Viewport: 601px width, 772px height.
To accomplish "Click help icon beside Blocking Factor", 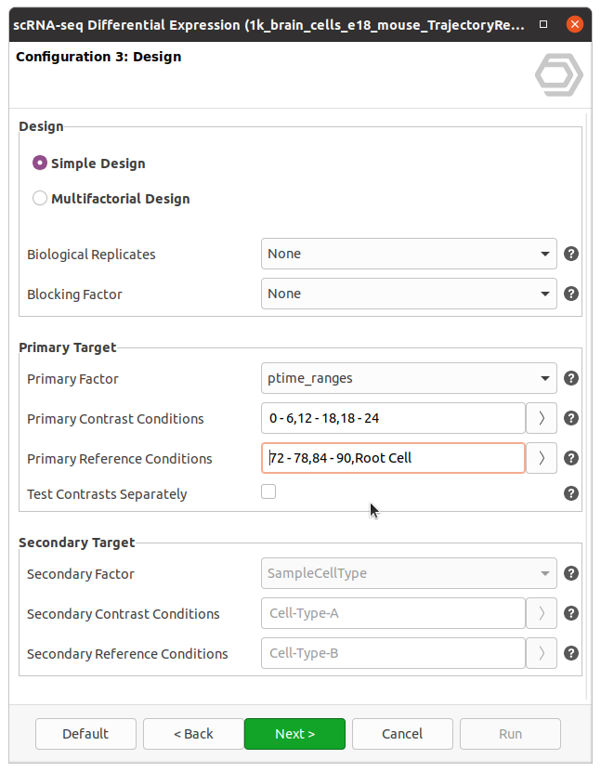I will 571,294.
